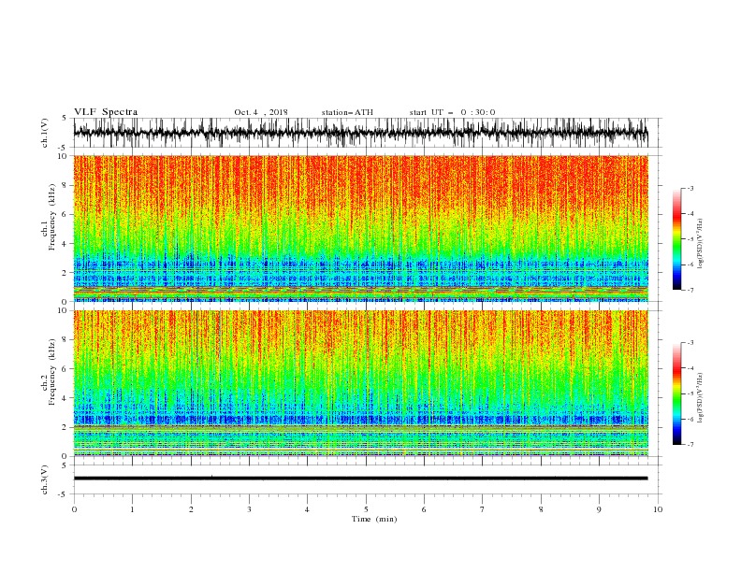The height and width of the screenshot is (572, 741).
Task: Click the ch.2 spectrogram panel
Action: 361,383
